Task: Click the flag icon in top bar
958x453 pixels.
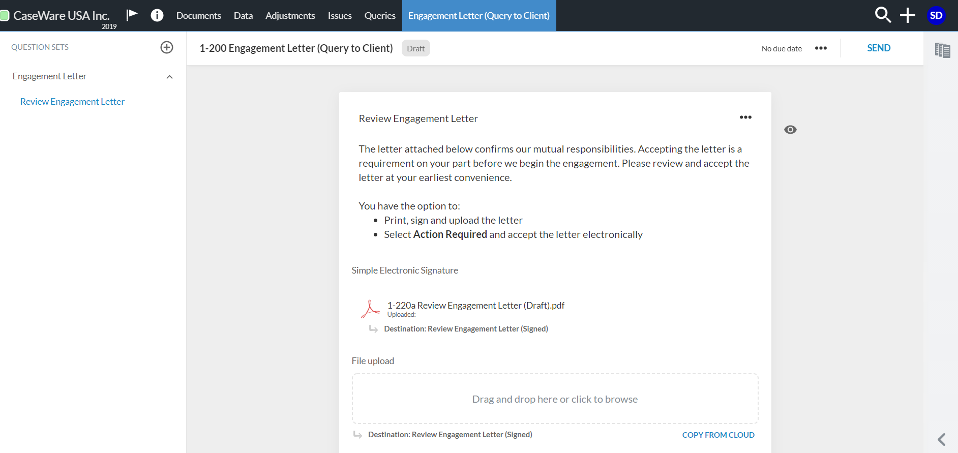Action: point(132,15)
